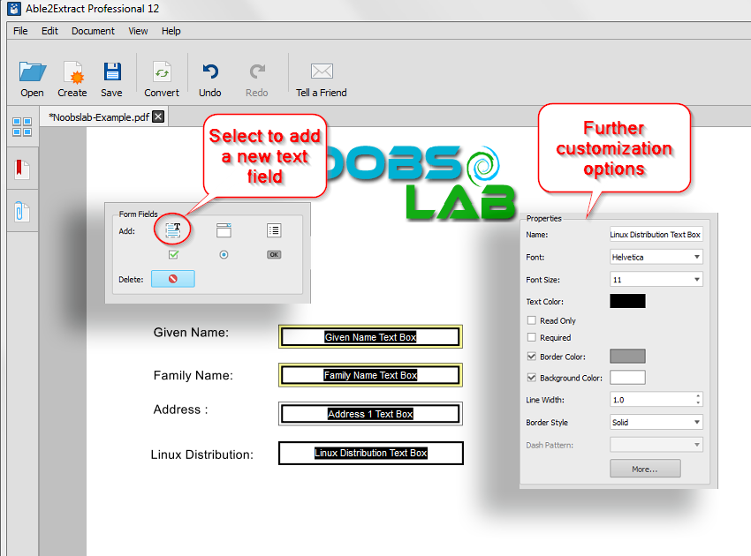Click the Delete form field tool
The height and width of the screenshot is (556, 751).
pyautogui.click(x=173, y=278)
